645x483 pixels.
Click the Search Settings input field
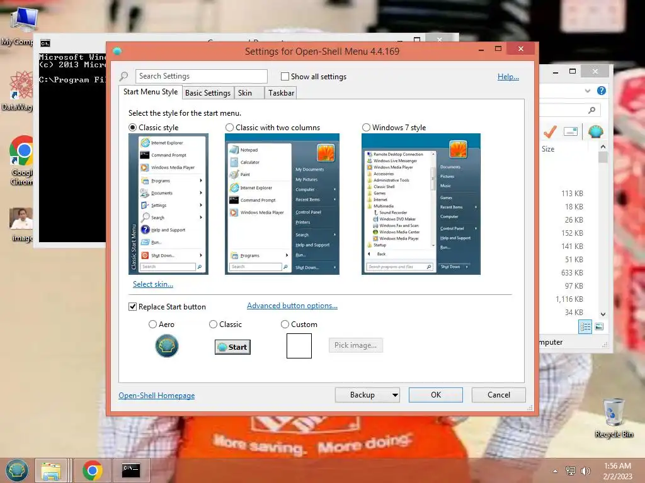click(202, 76)
